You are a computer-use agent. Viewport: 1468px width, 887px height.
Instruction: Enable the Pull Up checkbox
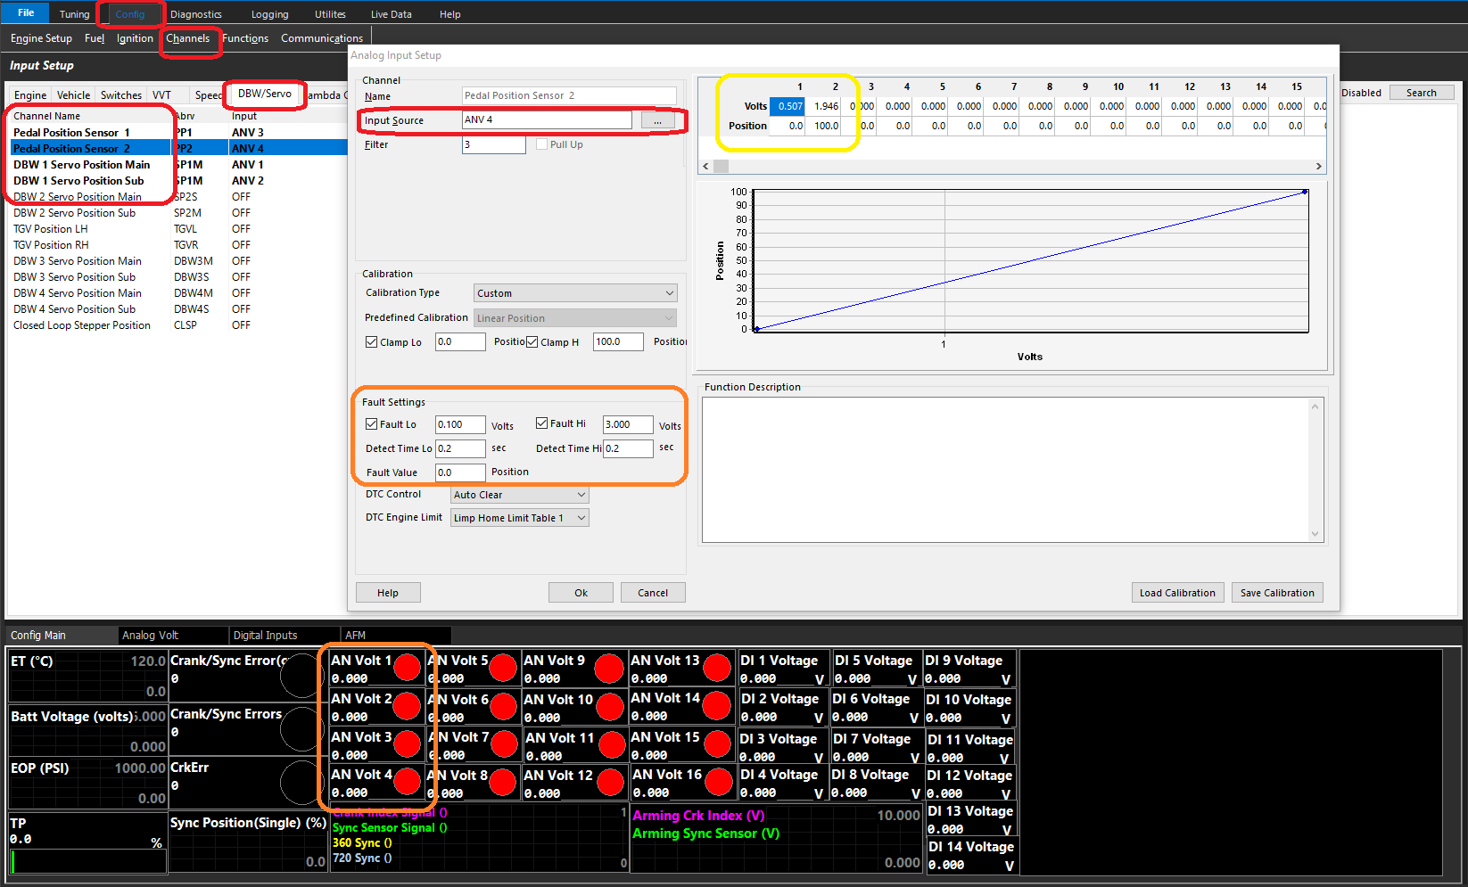coord(541,144)
